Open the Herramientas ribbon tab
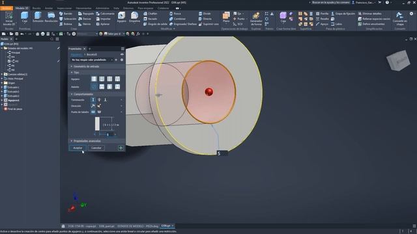The image size is (417, 234). click(x=83, y=8)
